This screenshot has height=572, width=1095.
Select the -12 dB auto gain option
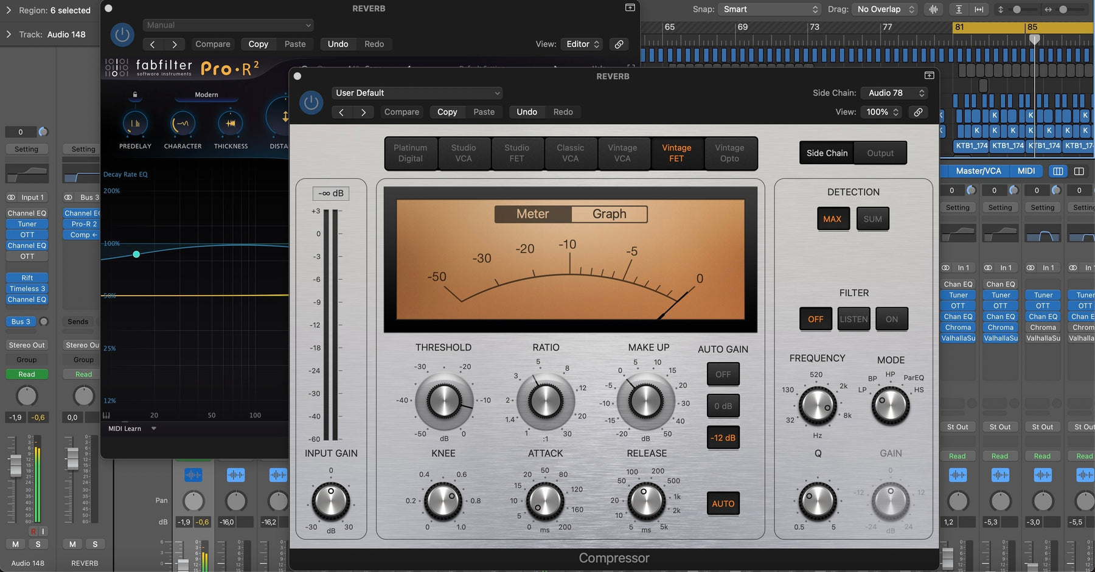[723, 438]
